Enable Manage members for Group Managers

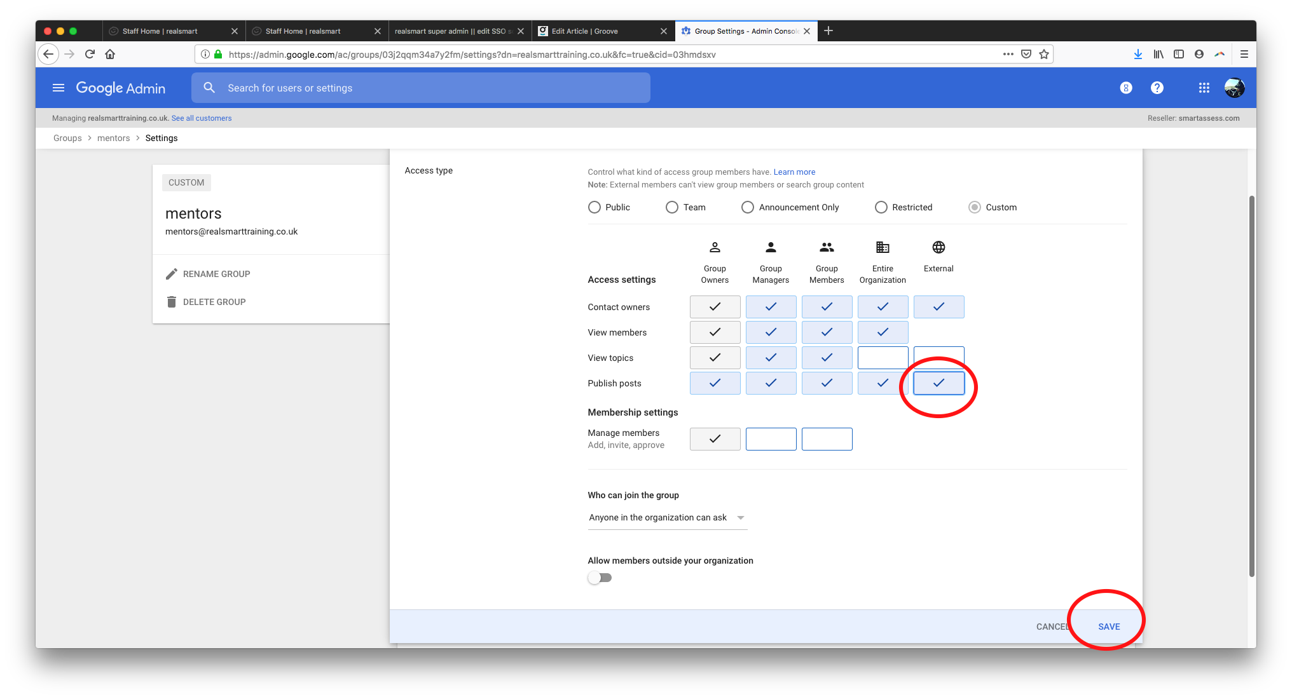[x=771, y=439]
